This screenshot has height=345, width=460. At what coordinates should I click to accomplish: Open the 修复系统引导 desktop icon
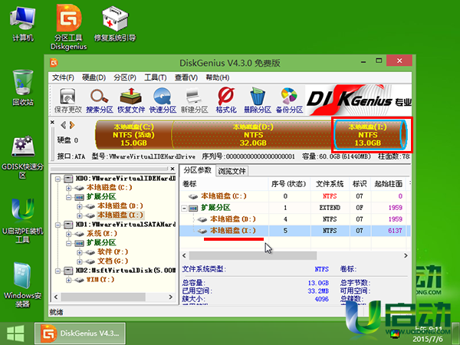coord(115,25)
